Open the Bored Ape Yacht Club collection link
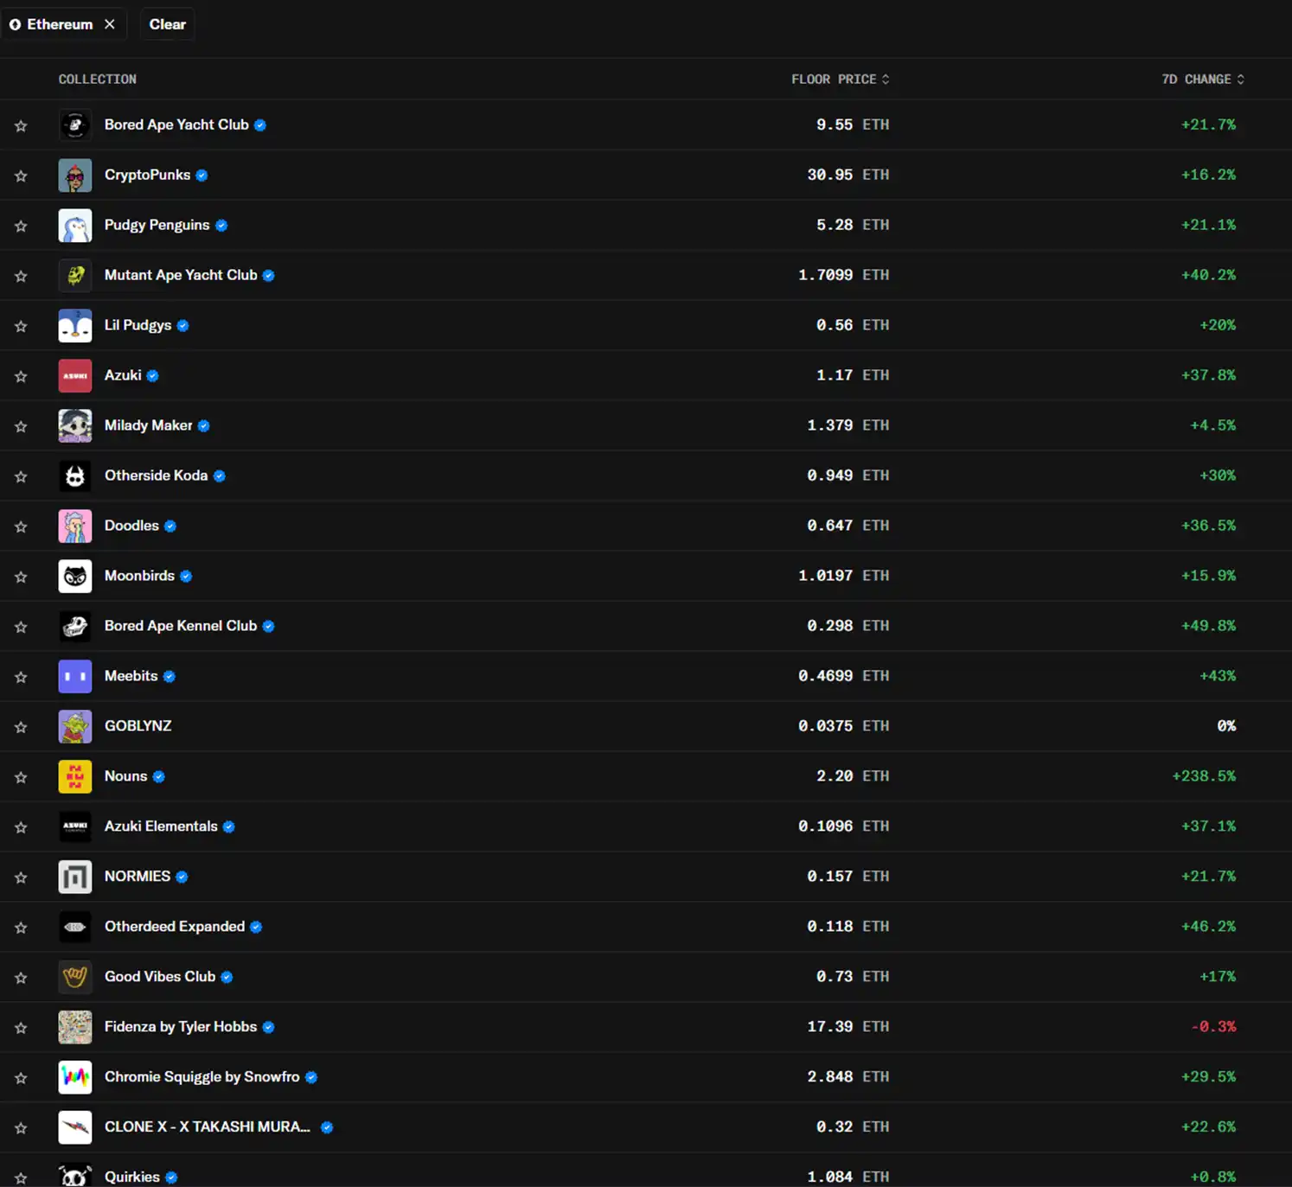This screenshot has width=1292, height=1187. [176, 124]
